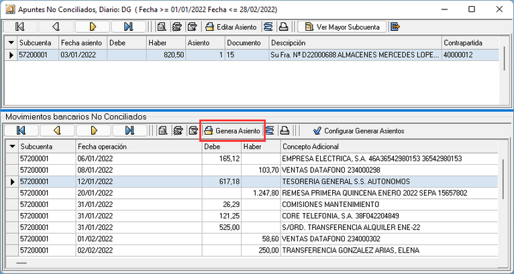Select cell with Haber value 820,50
The height and width of the screenshot is (274, 514).
pos(166,55)
